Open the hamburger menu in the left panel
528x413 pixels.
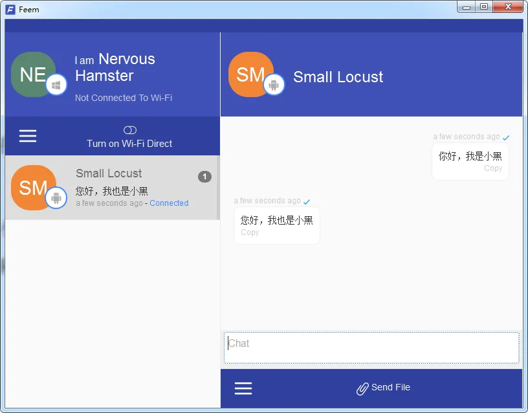28,136
